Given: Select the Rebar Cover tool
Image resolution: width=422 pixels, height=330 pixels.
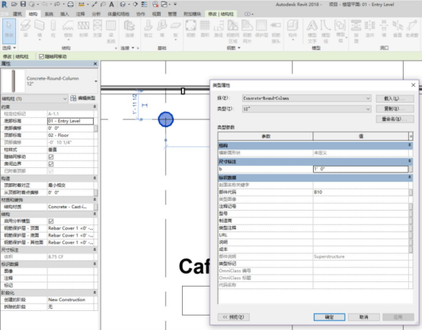Looking at the screenshot, I should point(261,28).
